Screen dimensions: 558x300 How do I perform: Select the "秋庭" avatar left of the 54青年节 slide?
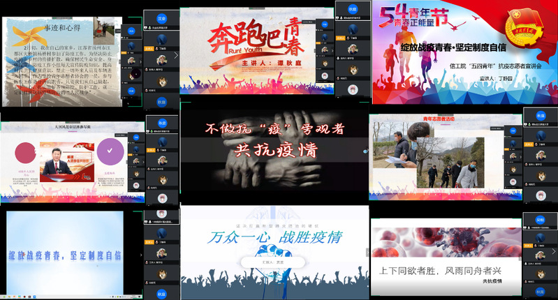coord(353,10)
